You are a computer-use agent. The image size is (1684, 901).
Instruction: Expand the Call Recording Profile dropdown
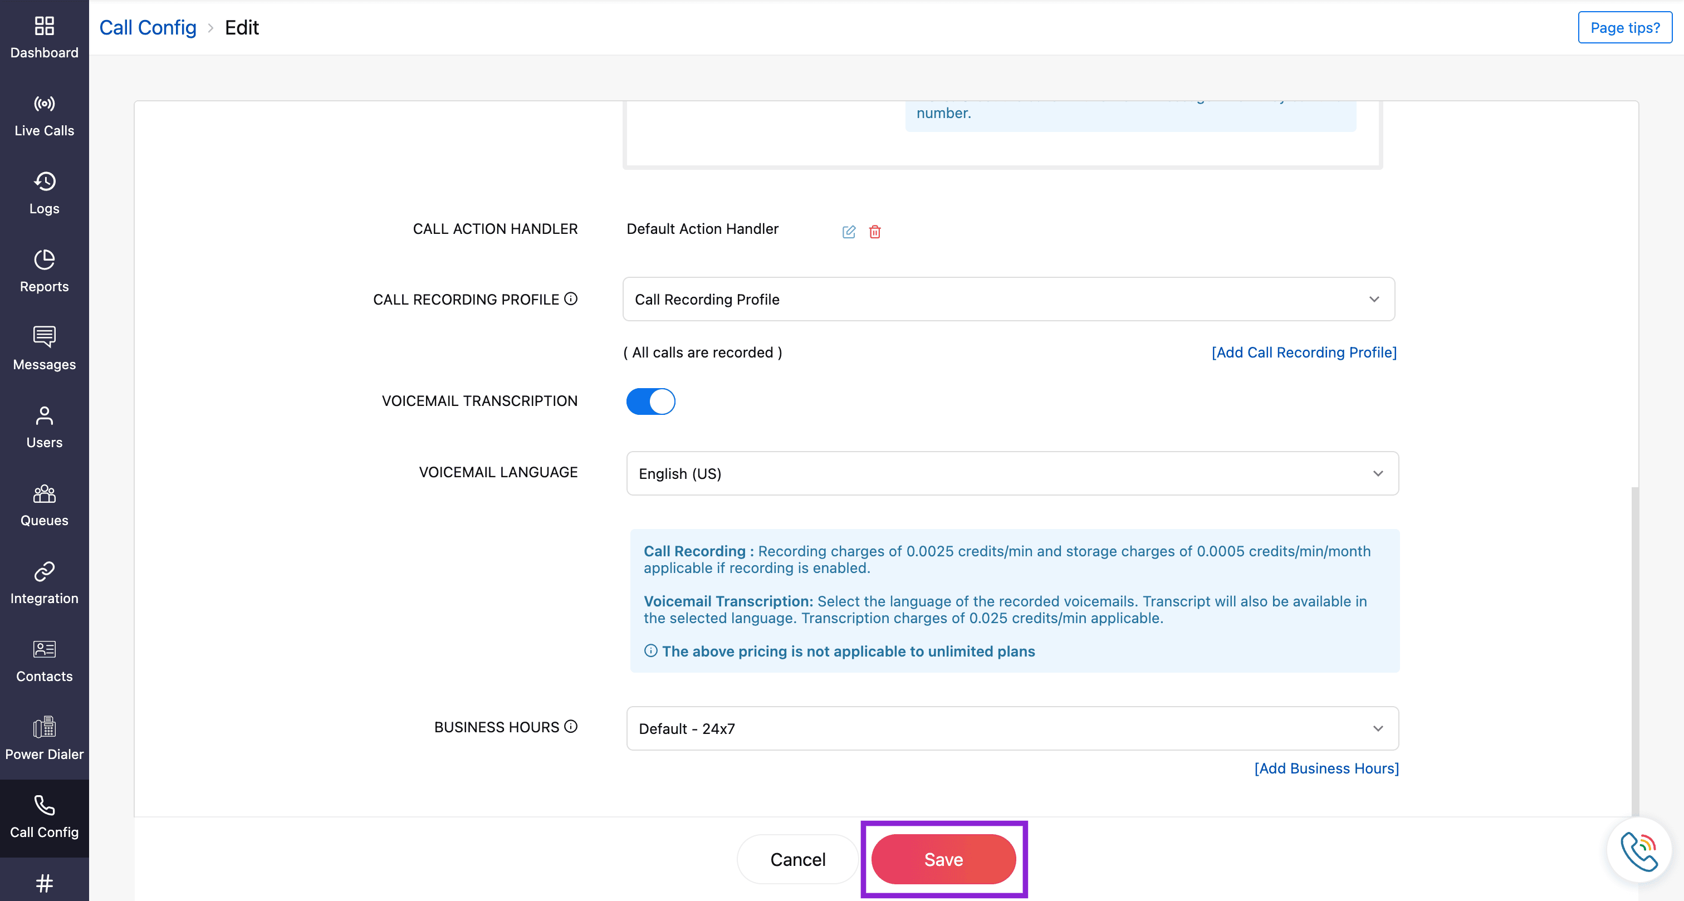pyautogui.click(x=1008, y=299)
